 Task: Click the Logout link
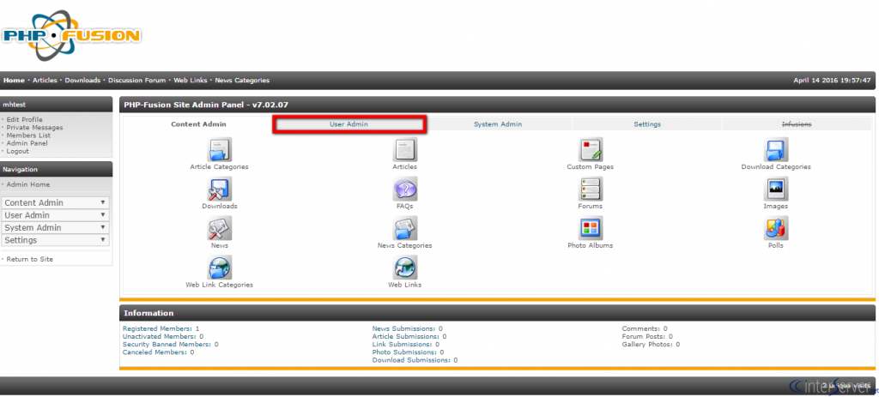point(18,151)
